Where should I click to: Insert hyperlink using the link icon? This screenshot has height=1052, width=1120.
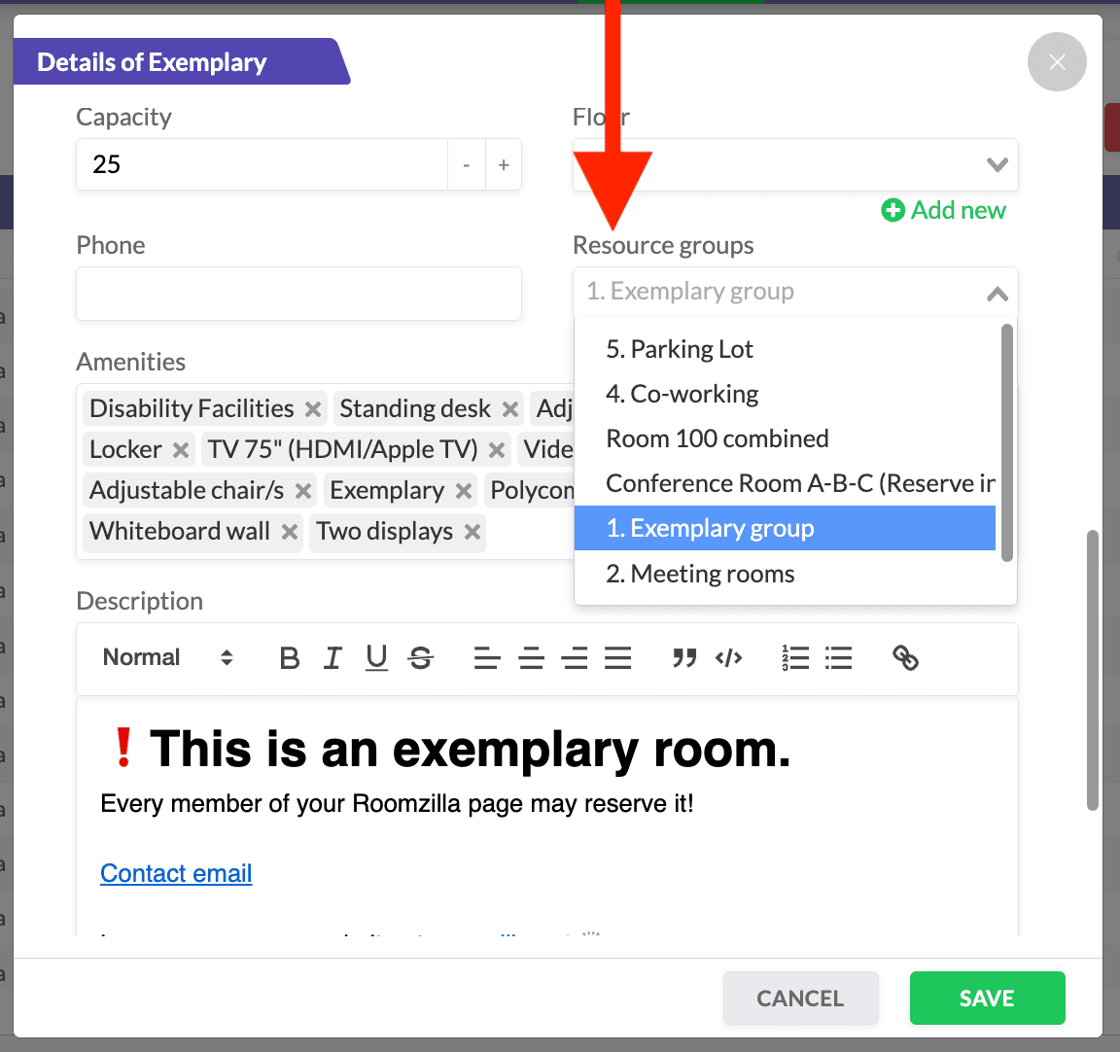point(905,658)
